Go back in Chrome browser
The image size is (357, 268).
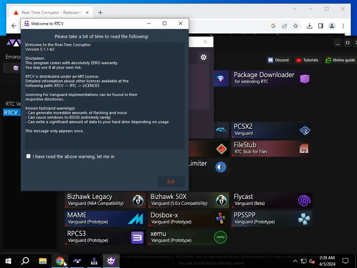point(14,26)
